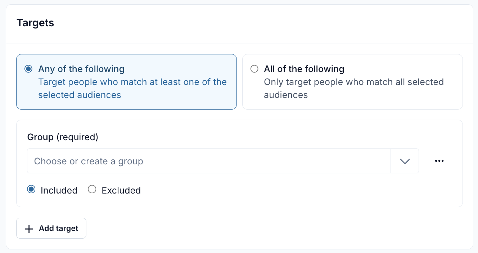478x253 pixels.
Task: Click the "(required)" indicator text
Action: pyautogui.click(x=77, y=137)
